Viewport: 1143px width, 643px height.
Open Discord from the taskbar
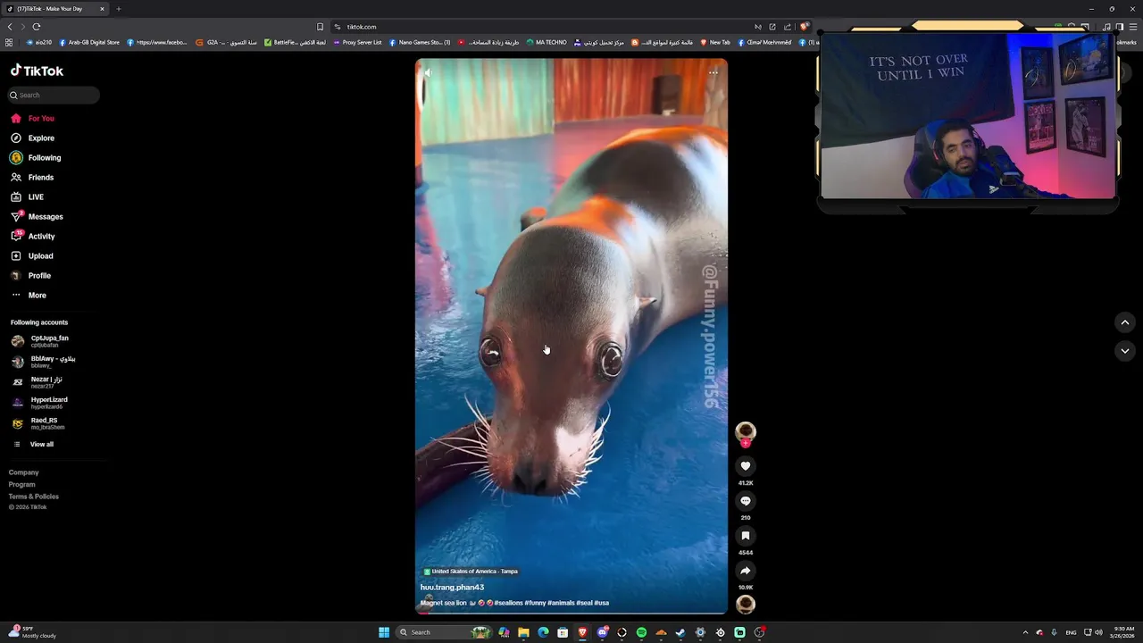click(x=602, y=632)
